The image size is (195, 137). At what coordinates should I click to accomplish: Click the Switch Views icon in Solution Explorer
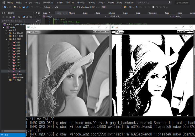pyautogui.click(x=14, y=17)
